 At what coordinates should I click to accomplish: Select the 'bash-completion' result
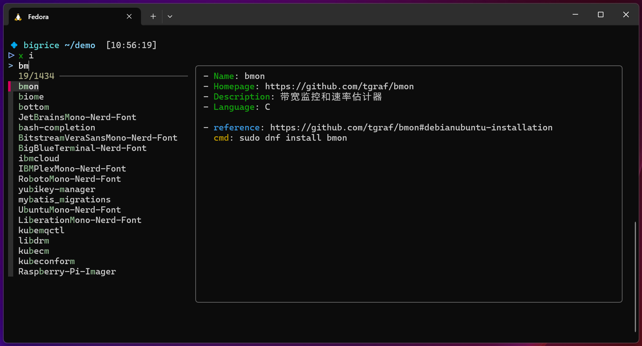[57, 127]
